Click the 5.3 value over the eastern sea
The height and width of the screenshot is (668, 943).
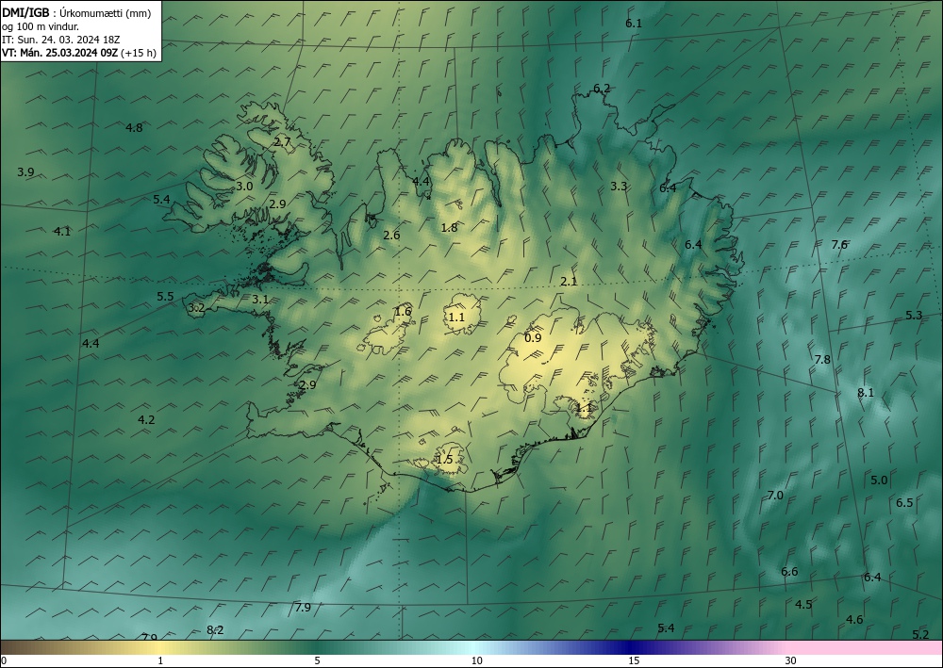[914, 316]
